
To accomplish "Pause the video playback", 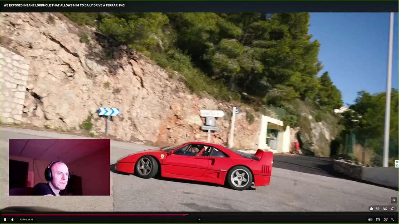I will pyautogui.click(x=5, y=220).
